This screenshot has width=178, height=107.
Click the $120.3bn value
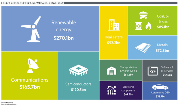78,90
